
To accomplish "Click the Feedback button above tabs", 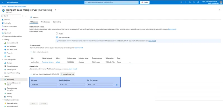I will tap(34, 17).
